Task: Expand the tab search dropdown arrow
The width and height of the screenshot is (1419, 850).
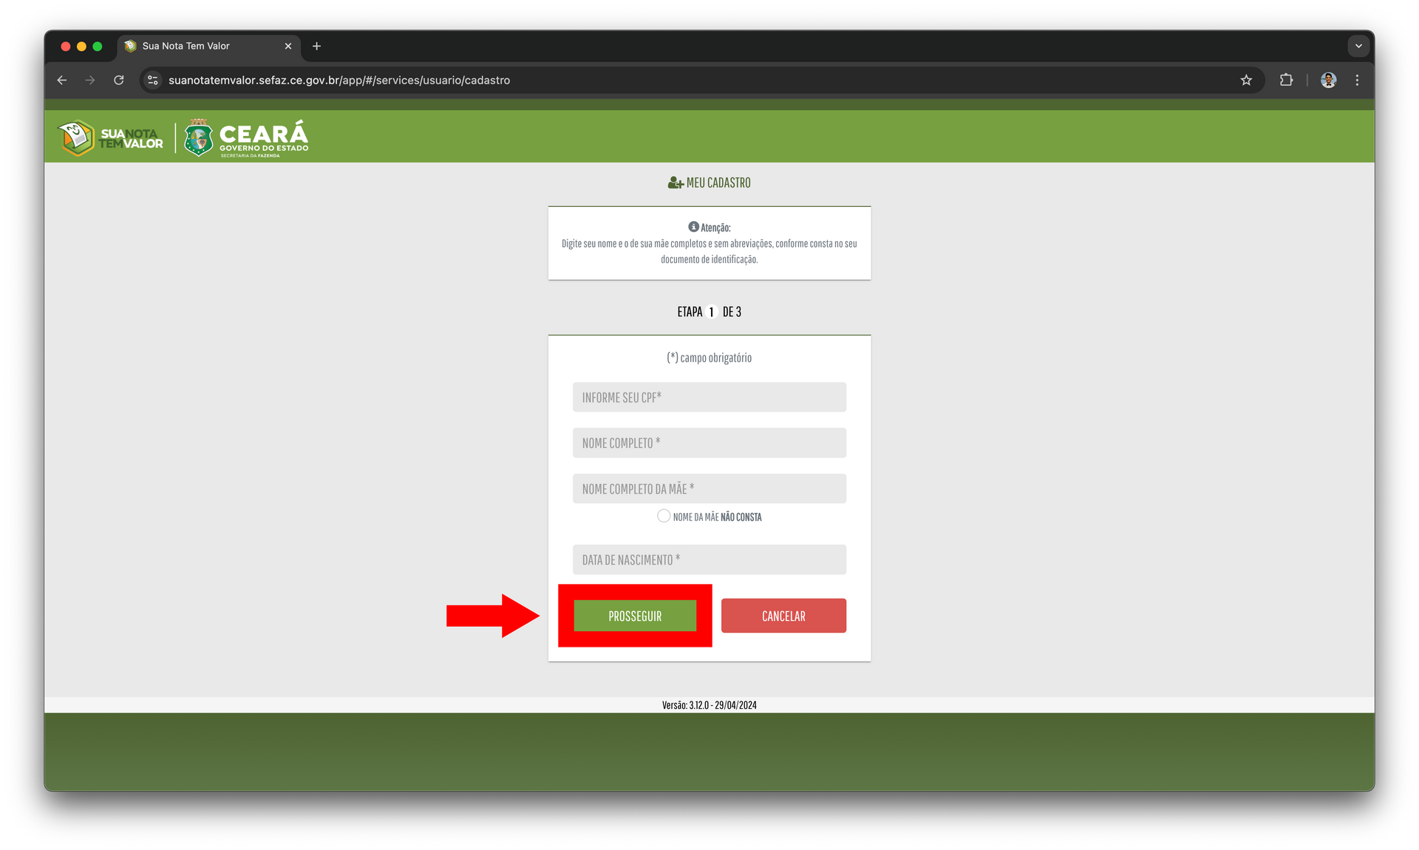Action: tap(1358, 46)
